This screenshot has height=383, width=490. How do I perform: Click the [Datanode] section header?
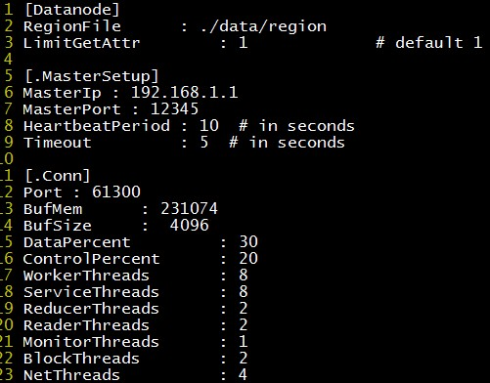(x=72, y=10)
